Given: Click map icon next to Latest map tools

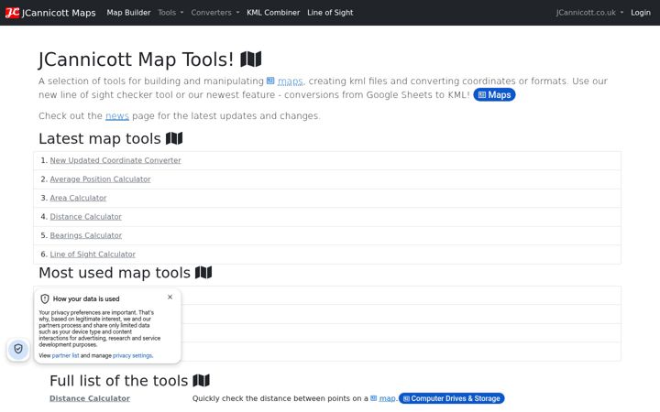Looking at the screenshot, I should pyautogui.click(x=174, y=138).
